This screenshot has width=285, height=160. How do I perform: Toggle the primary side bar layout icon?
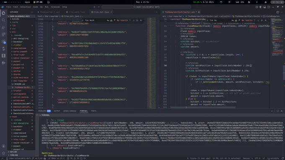click(261, 7)
